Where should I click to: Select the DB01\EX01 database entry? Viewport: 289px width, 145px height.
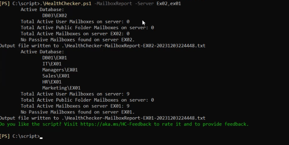(54, 58)
